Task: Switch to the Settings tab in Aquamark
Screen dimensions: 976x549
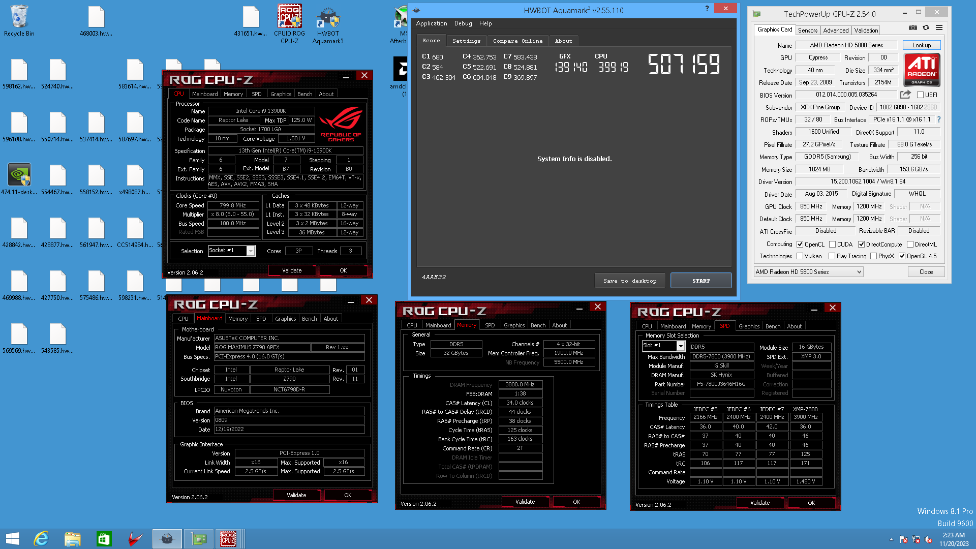Action: [x=466, y=41]
